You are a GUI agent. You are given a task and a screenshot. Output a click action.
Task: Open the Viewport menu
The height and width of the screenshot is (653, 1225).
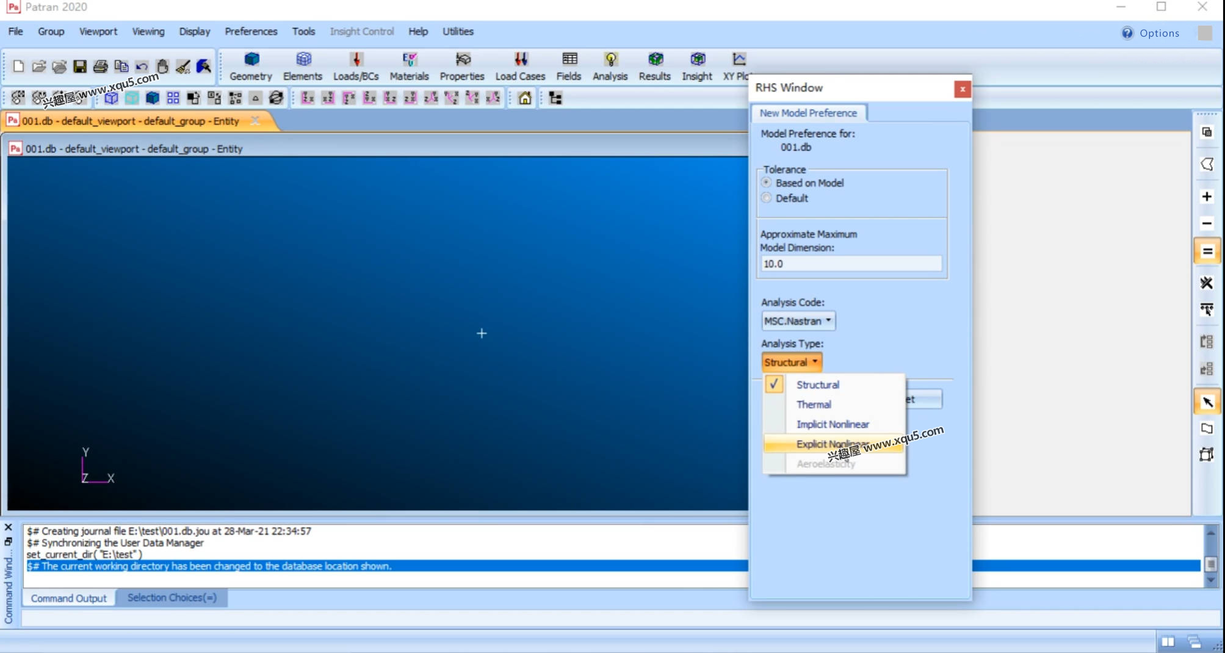(x=98, y=31)
